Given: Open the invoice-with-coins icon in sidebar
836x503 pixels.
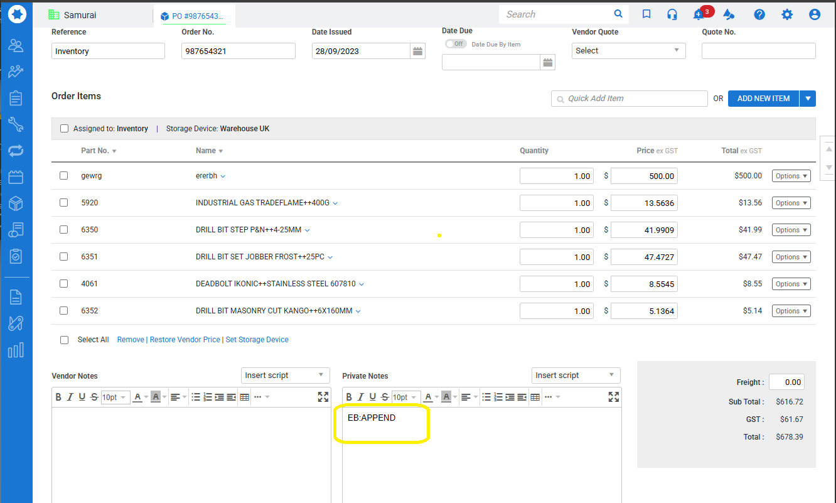Looking at the screenshot, I should (16, 230).
